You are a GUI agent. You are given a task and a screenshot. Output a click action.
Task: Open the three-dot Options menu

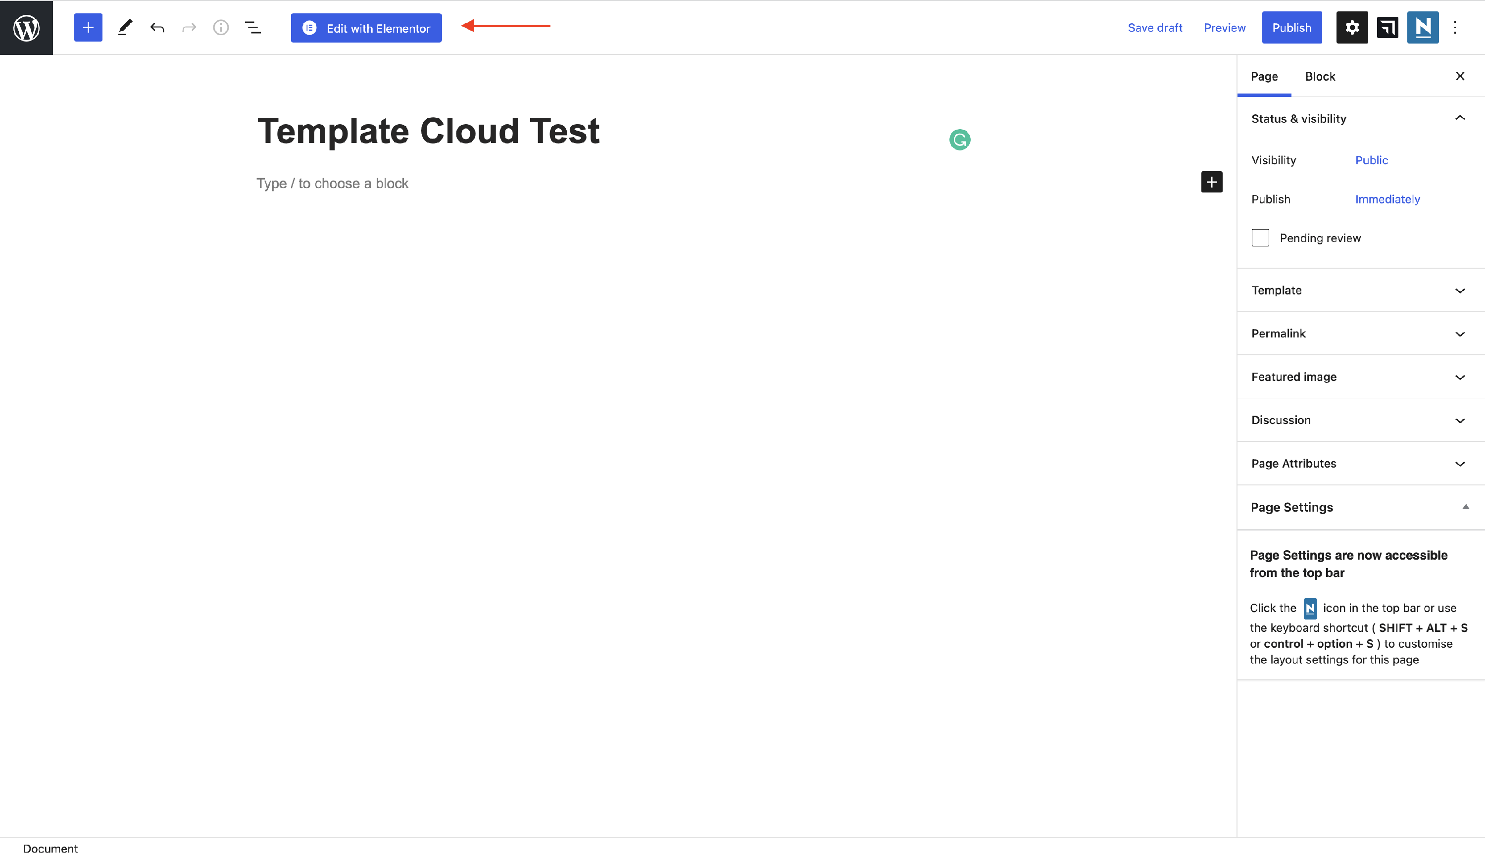tap(1455, 28)
